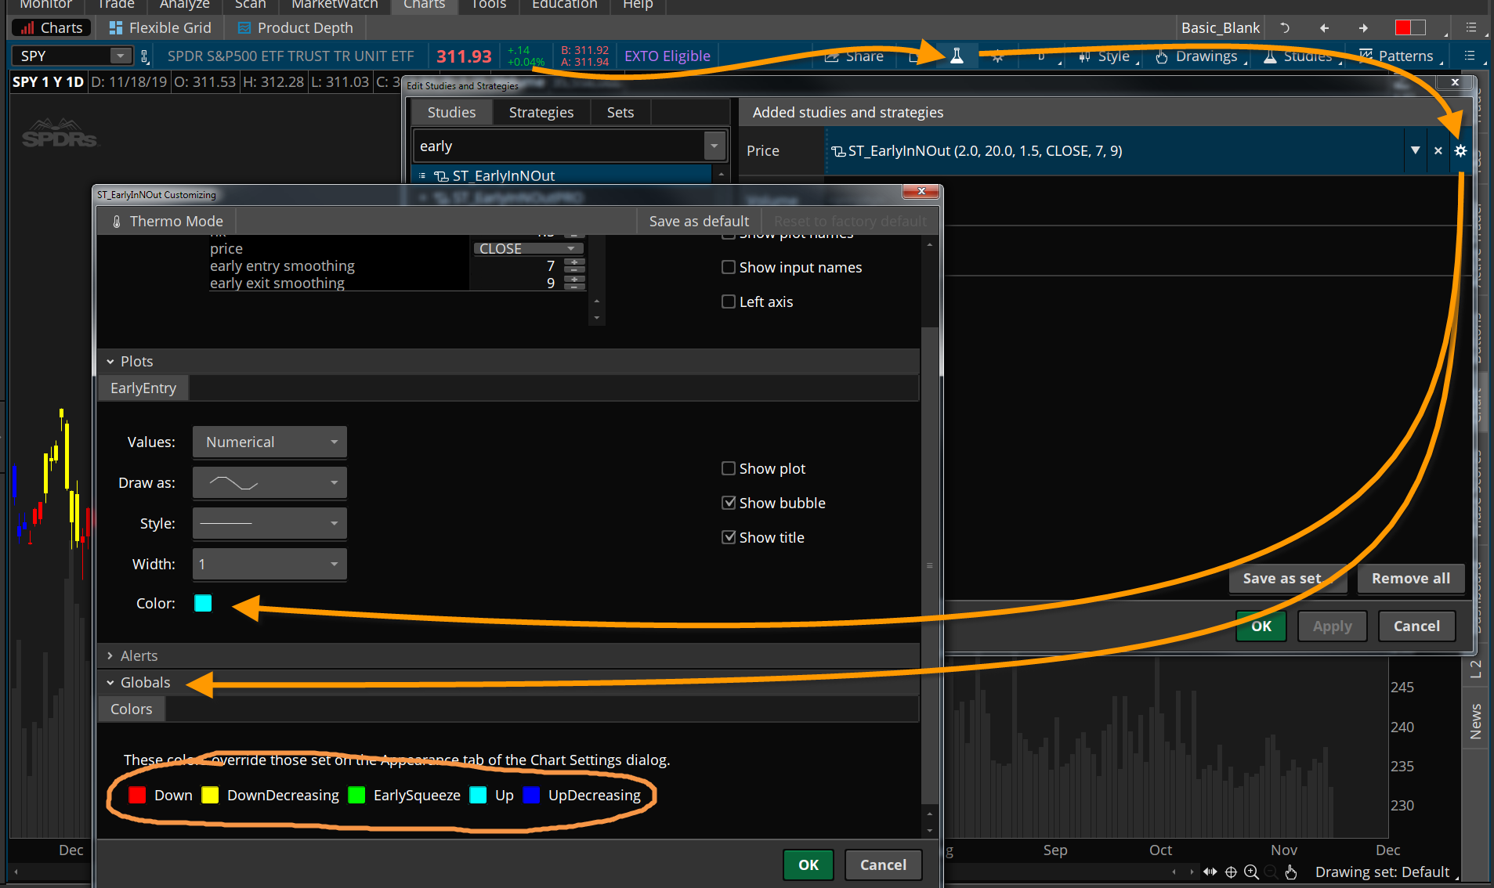
Task: Select the Flexible Grid view
Action: click(x=161, y=27)
